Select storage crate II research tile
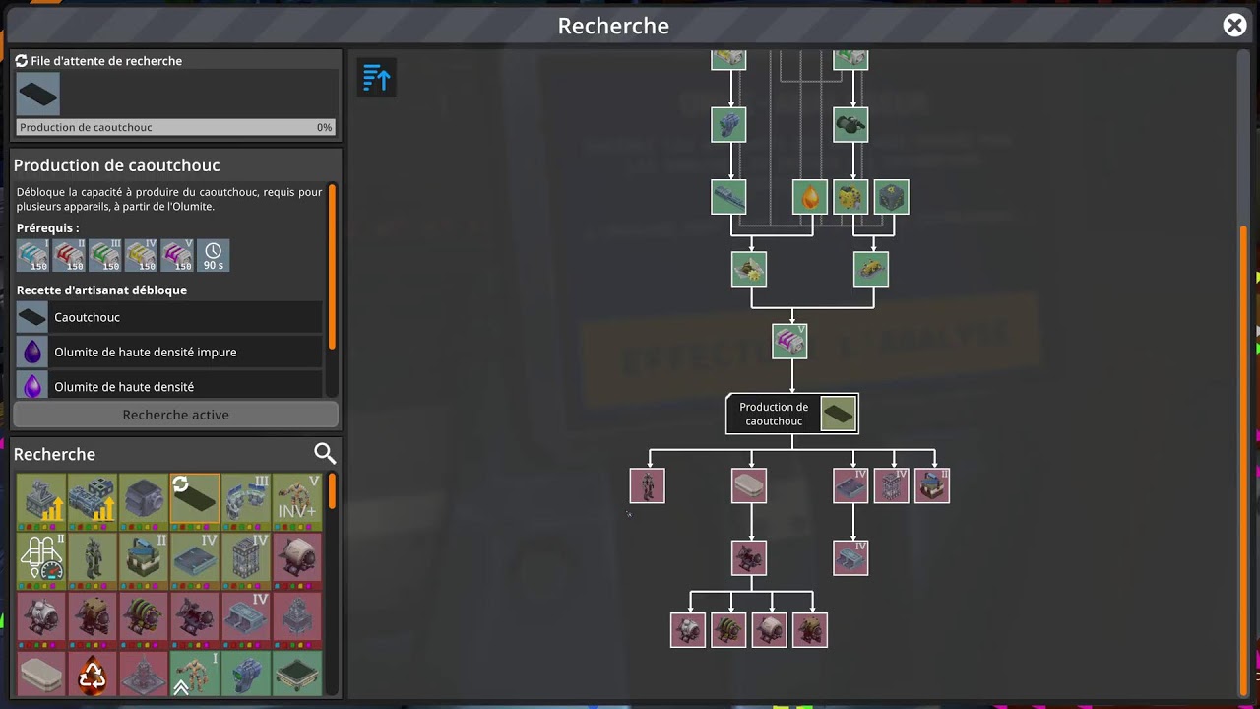The image size is (1260, 709). [x=144, y=558]
